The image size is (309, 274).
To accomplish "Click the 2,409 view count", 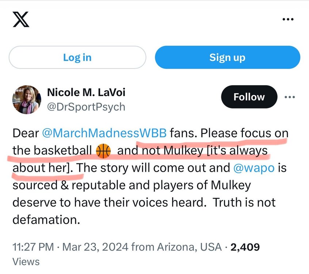I will pos(245,247).
